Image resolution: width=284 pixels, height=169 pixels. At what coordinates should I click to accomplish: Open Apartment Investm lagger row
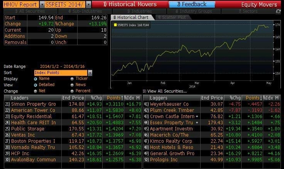(x=212, y=129)
